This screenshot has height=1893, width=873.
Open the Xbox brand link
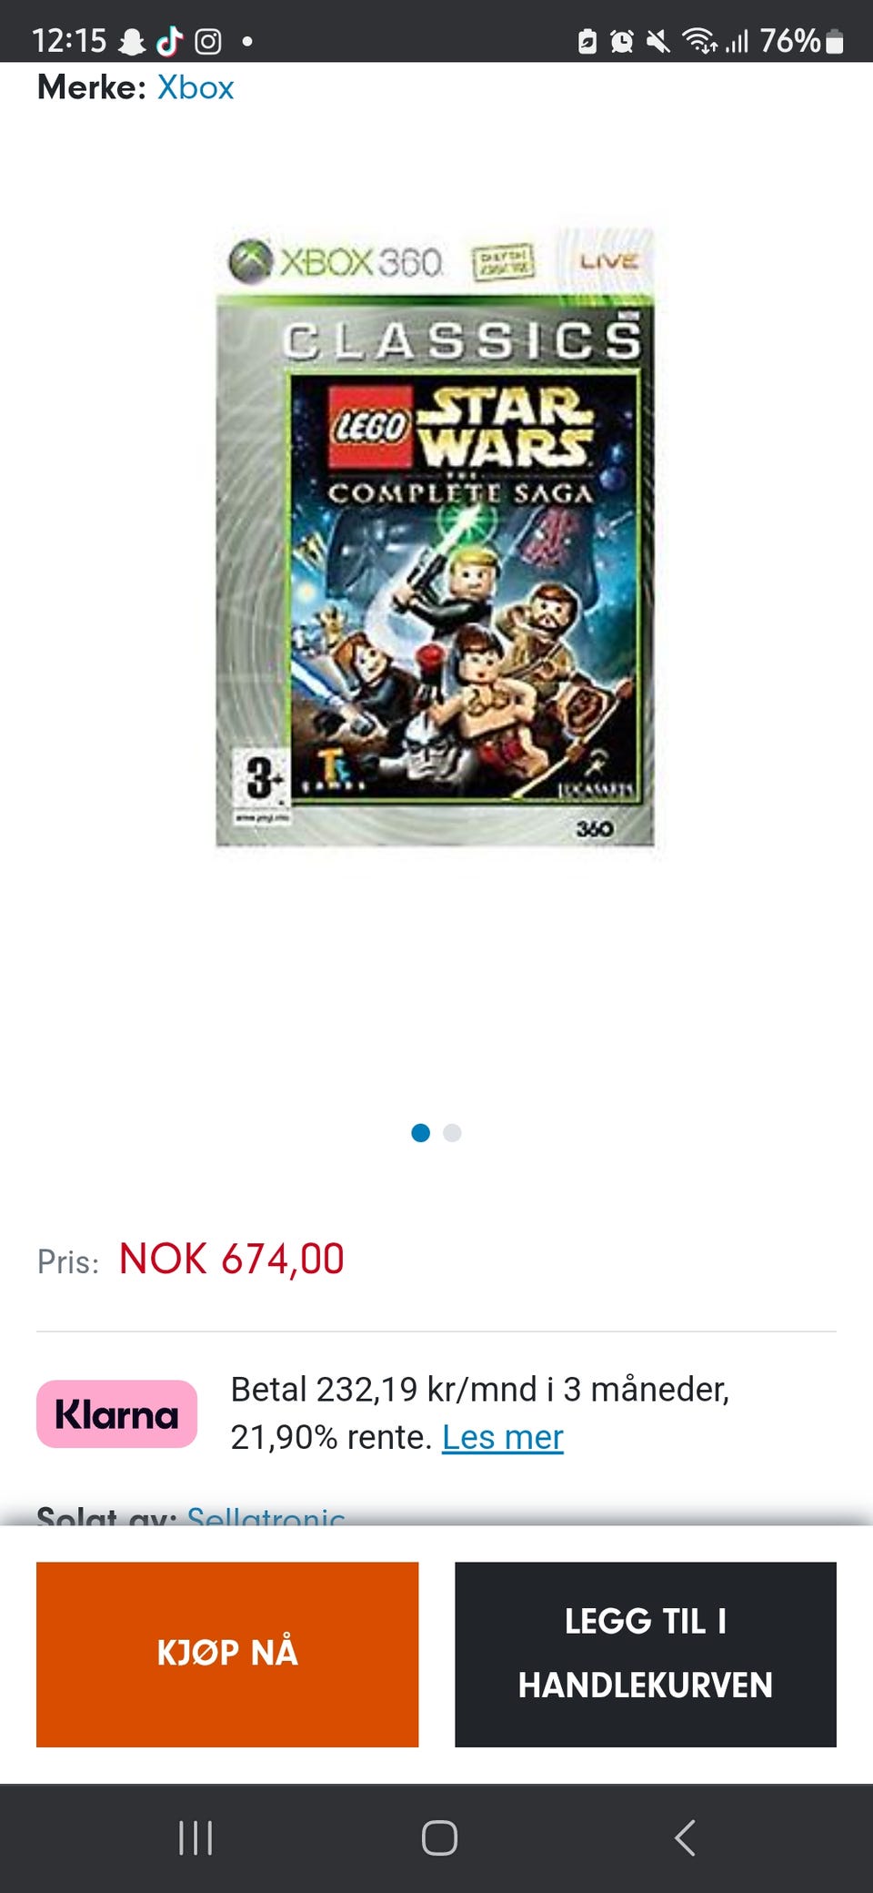[x=196, y=87]
